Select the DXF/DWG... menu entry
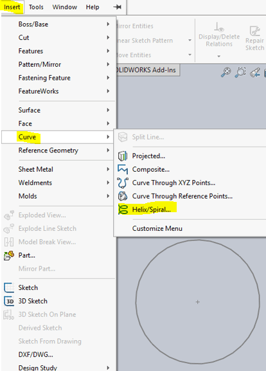Image resolution: width=266 pixels, height=371 pixels. pos(36,354)
